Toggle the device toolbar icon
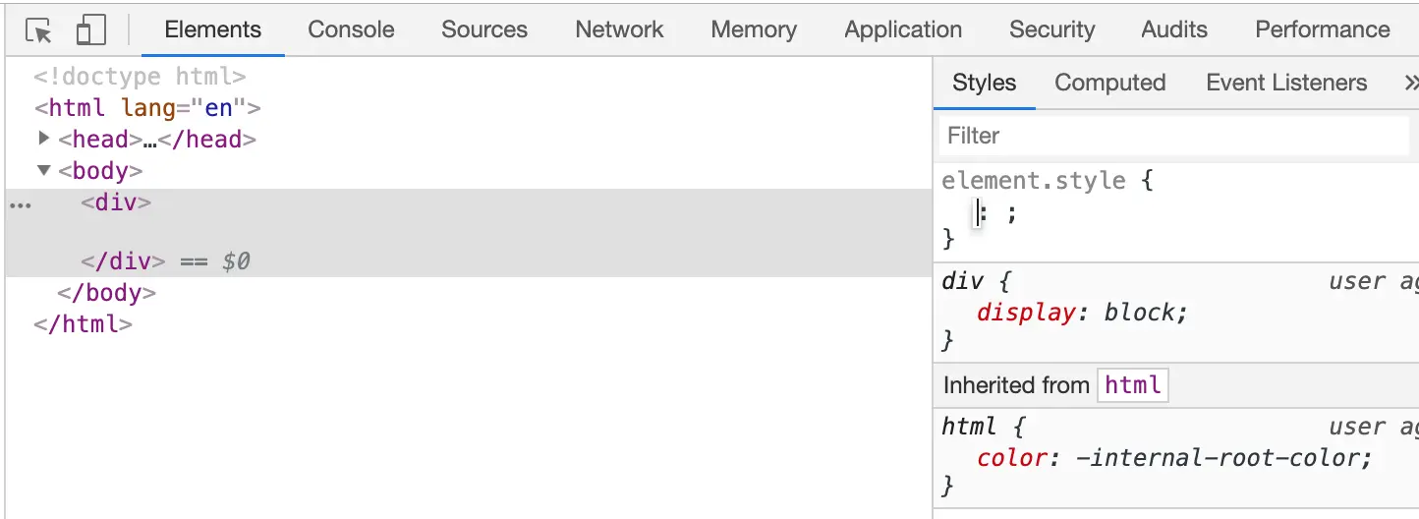The width and height of the screenshot is (1419, 519). [90, 30]
